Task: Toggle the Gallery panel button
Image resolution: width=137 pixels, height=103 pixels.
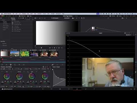Action: coord(9,16)
